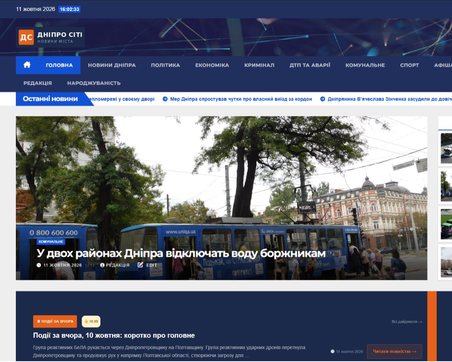Click the КОМУНАЛЬНЕ category badge on featured image
Screen dimensions: 452x362
point(51,242)
